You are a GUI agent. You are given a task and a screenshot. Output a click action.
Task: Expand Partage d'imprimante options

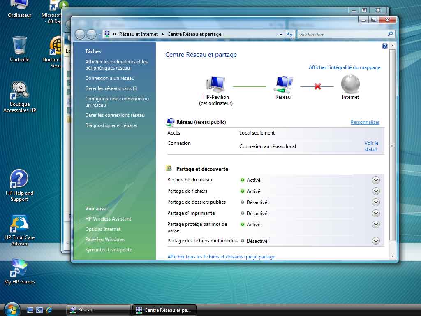pyautogui.click(x=376, y=213)
